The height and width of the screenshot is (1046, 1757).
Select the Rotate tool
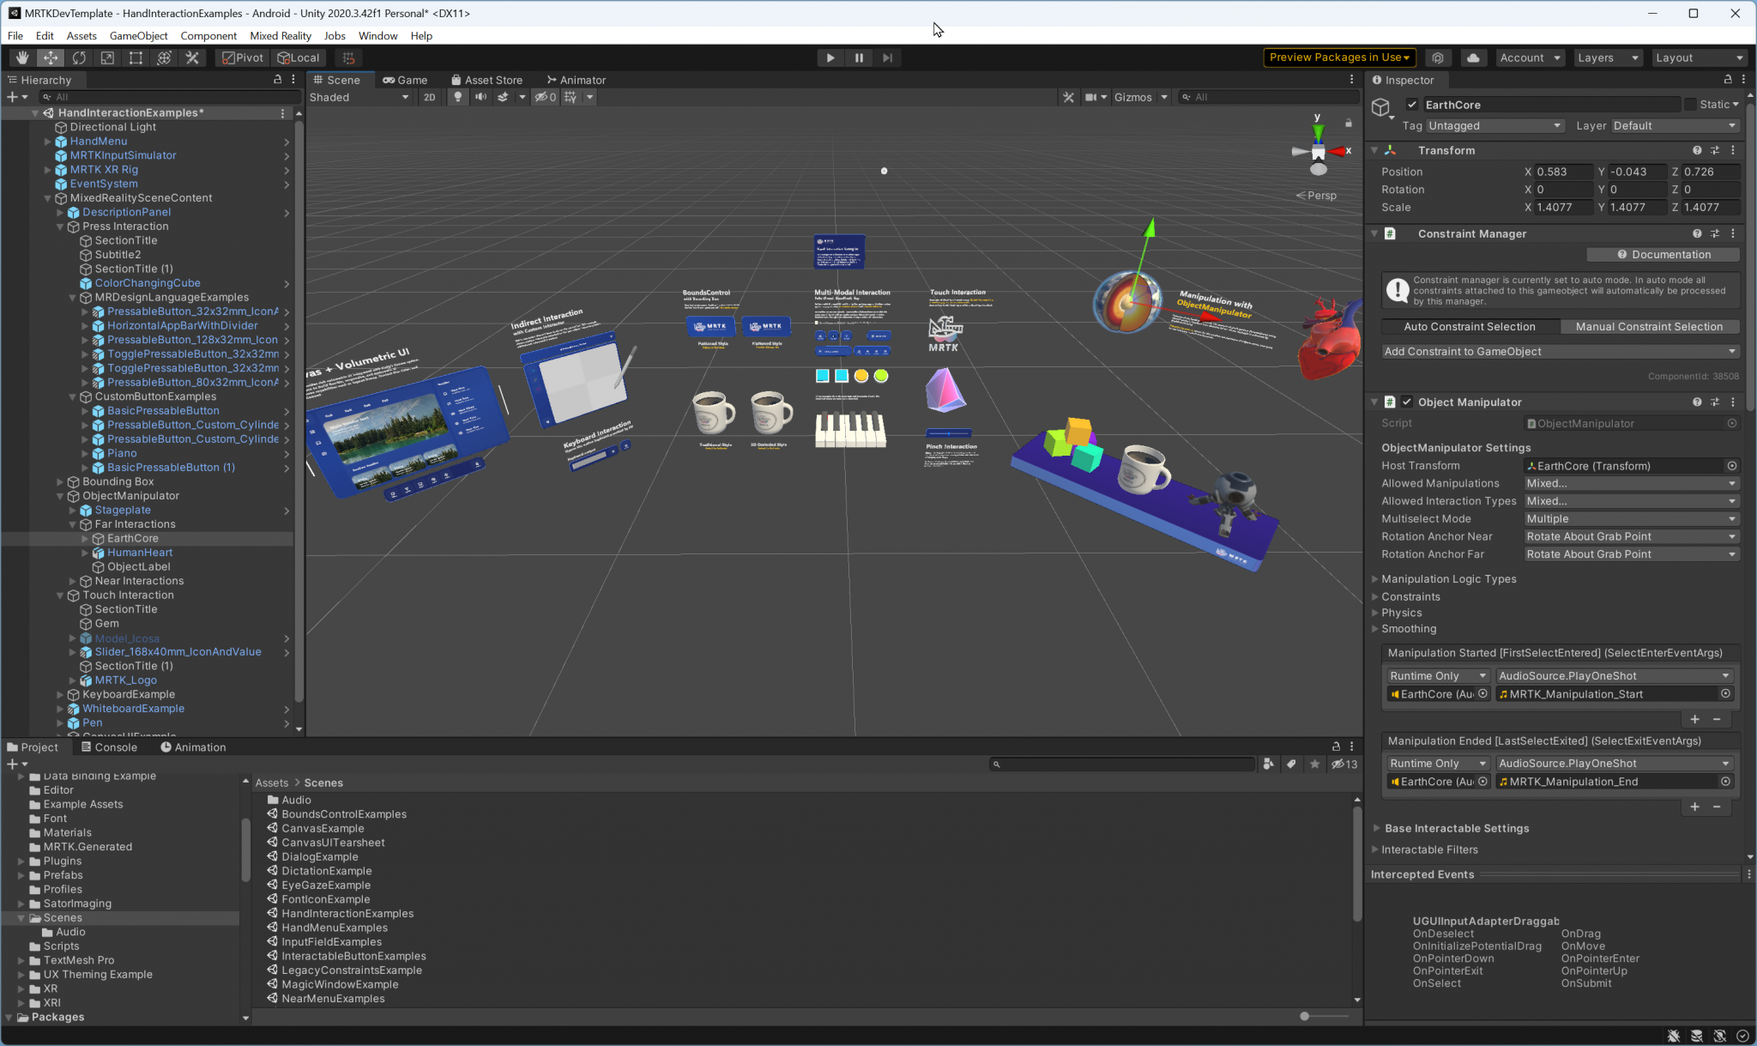click(79, 57)
